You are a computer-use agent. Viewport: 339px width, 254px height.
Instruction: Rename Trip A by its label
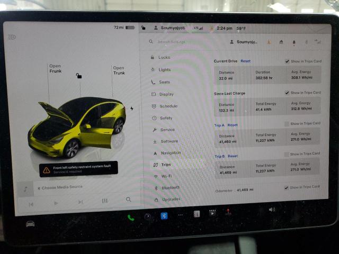point(219,125)
